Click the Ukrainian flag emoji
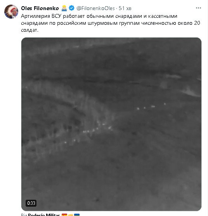 click(x=77, y=214)
